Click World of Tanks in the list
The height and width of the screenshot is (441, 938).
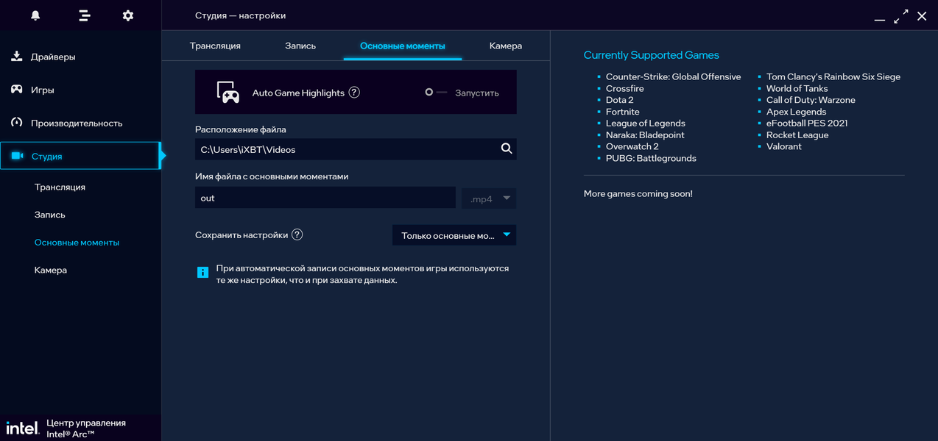pos(797,88)
